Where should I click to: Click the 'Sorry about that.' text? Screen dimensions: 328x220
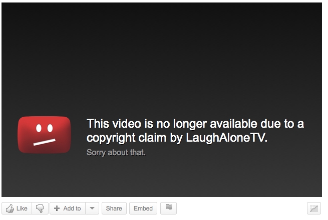116,153
